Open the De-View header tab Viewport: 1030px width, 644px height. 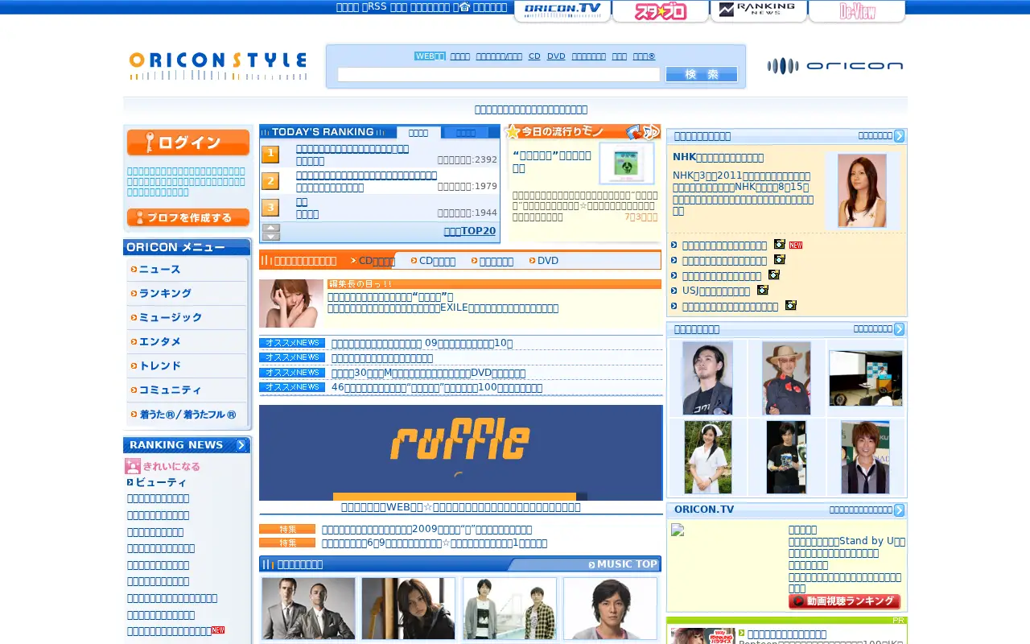857,11
